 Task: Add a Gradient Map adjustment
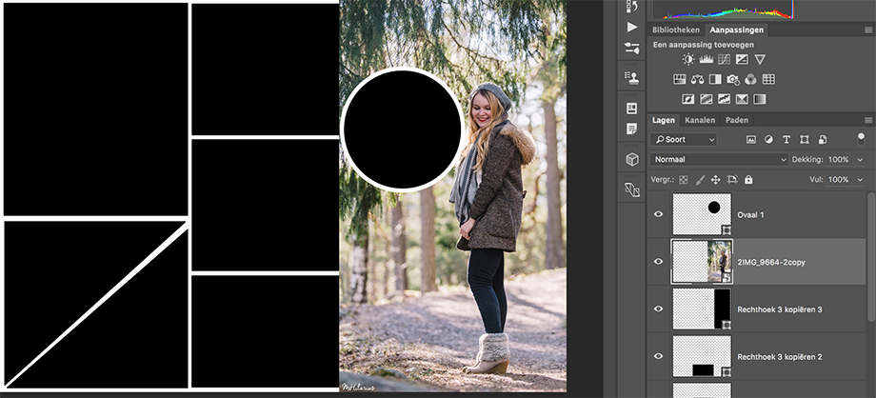pos(760,99)
